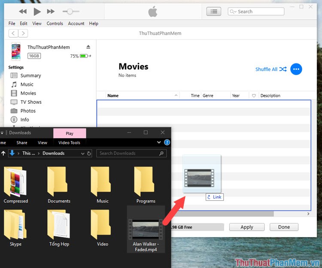
Task: Click the Done button
Action: click(x=284, y=227)
